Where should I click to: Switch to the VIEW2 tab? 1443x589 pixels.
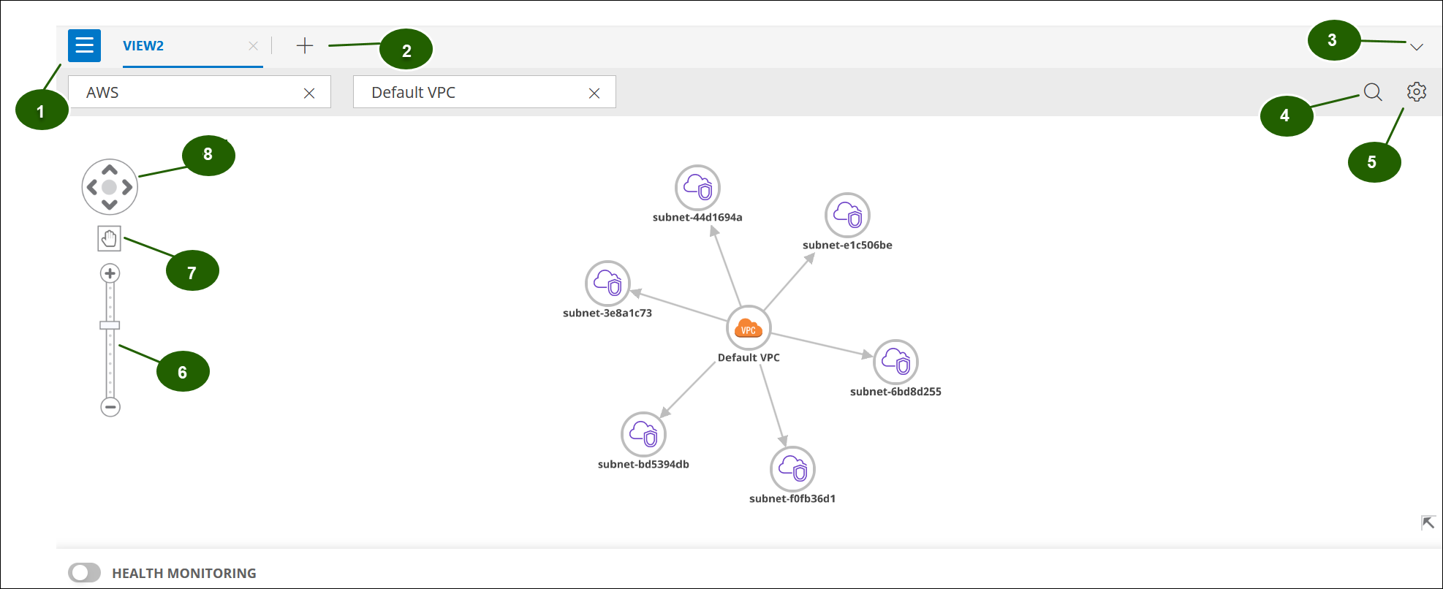click(x=143, y=46)
